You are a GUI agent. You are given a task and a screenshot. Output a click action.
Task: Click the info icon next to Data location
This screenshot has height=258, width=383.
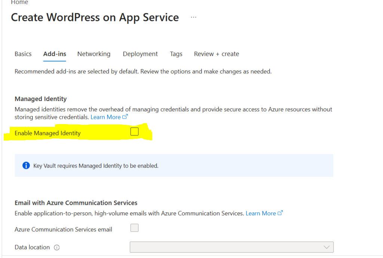[x=57, y=248]
